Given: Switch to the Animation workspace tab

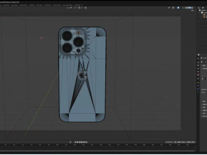Looking at the screenshot, I should click(39, 5).
